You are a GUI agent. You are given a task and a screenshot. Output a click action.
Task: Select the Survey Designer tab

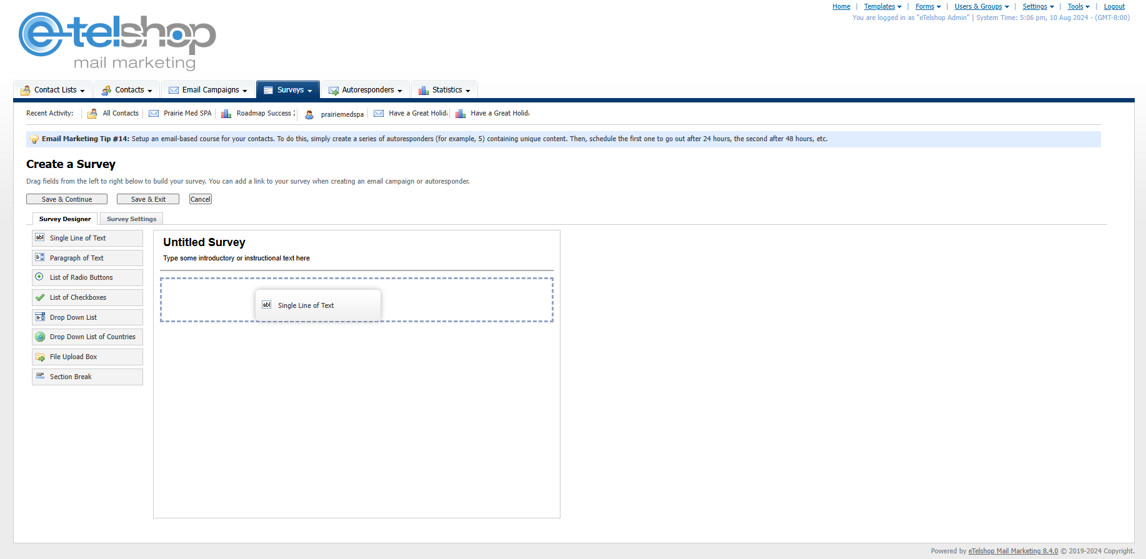click(x=65, y=219)
